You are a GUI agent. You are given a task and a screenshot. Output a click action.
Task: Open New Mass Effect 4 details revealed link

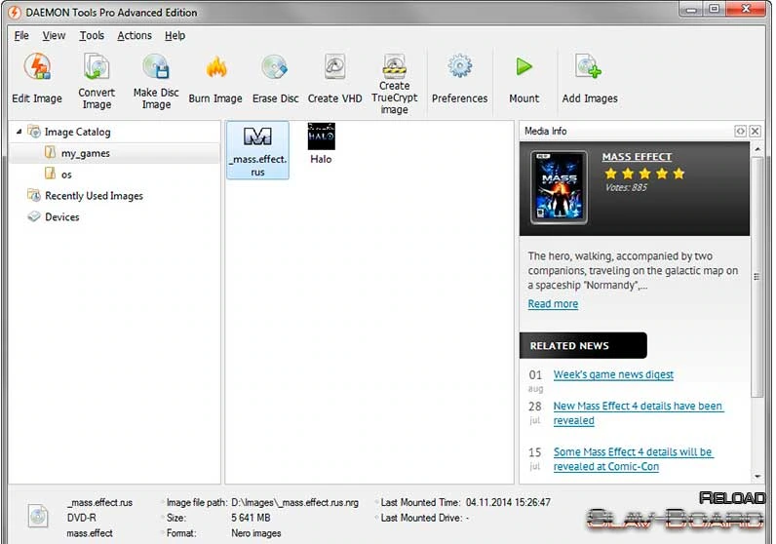[x=638, y=413]
